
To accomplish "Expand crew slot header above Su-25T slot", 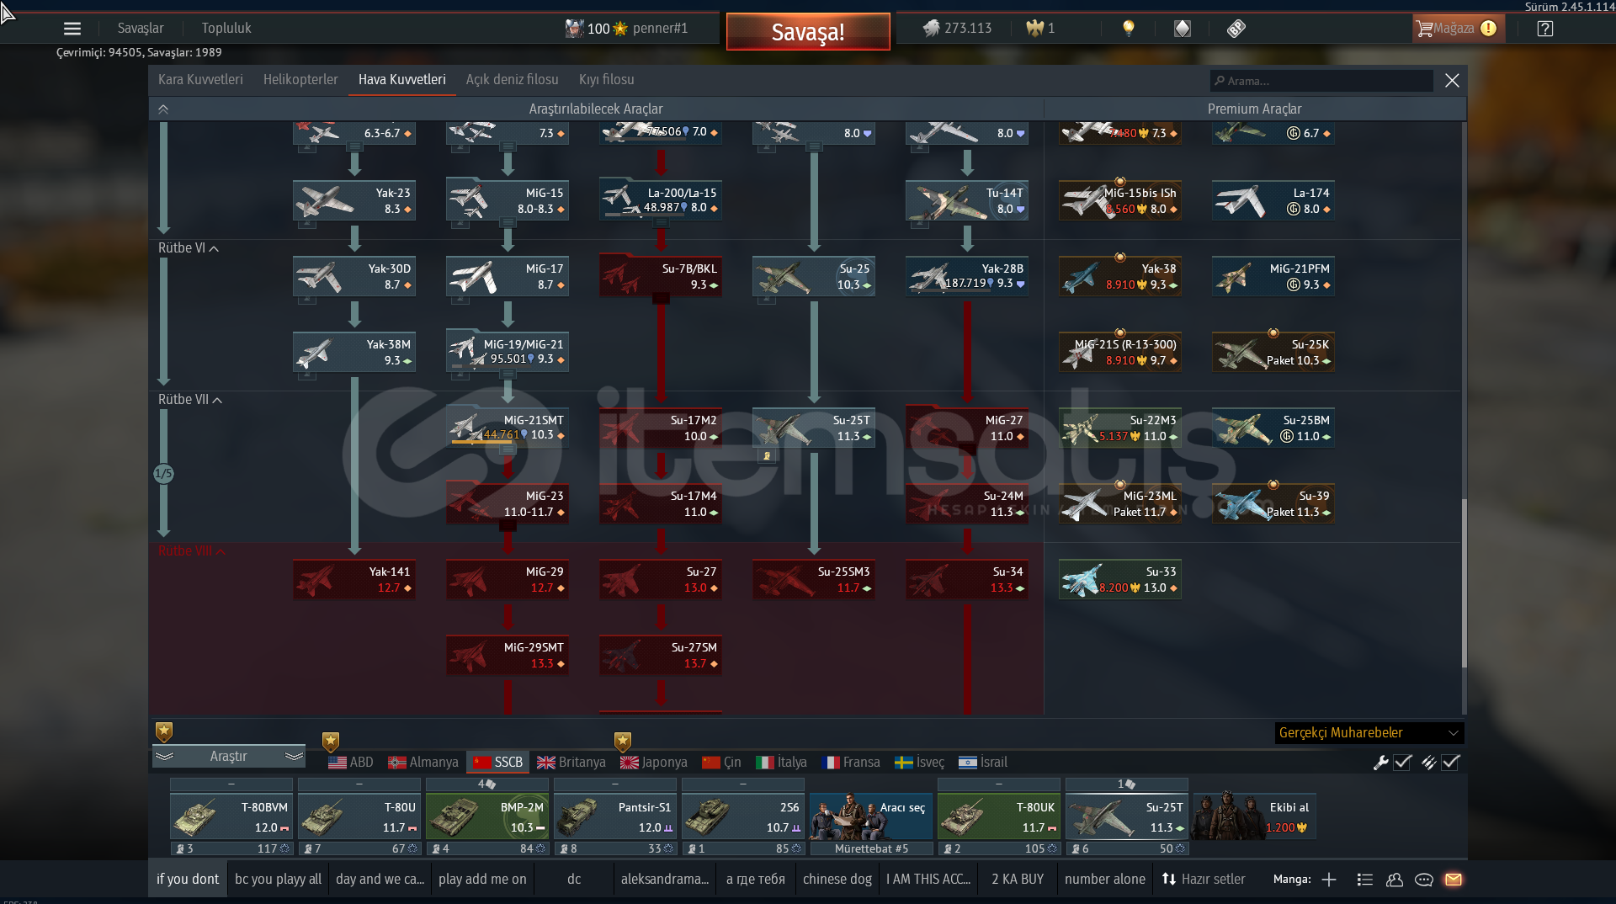I will (1127, 784).
